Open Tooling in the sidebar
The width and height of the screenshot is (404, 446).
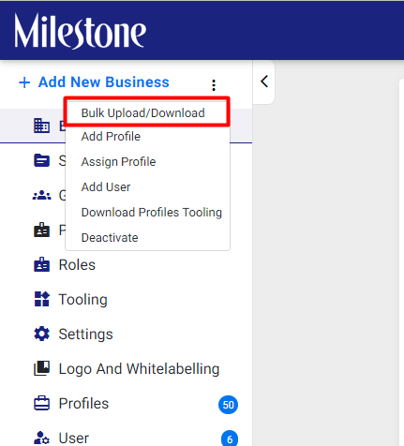[x=82, y=300]
